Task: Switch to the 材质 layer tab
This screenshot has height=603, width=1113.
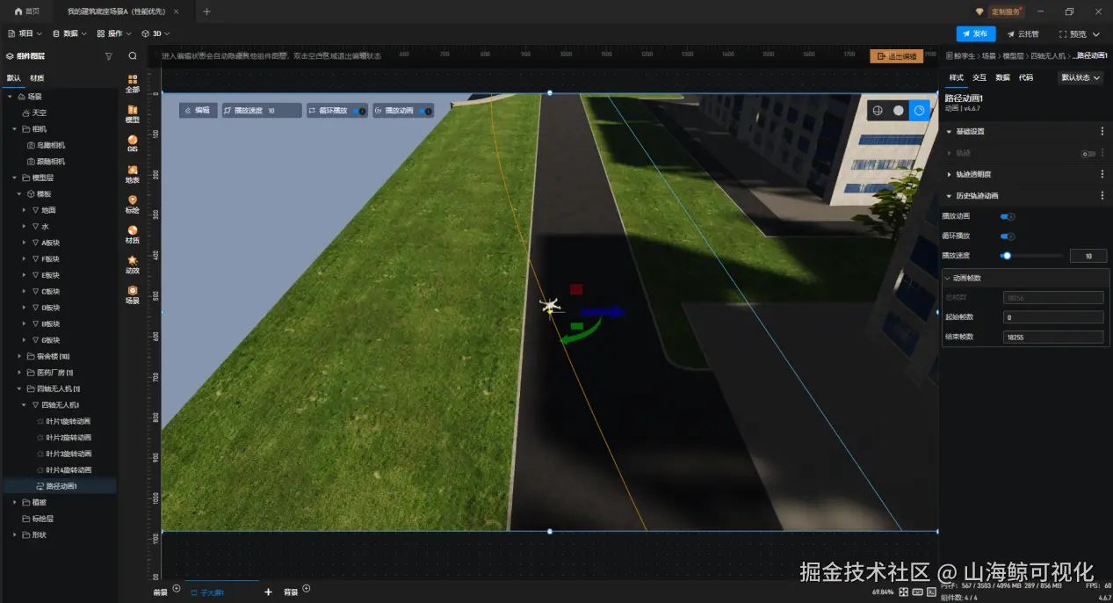Action: [x=36, y=77]
